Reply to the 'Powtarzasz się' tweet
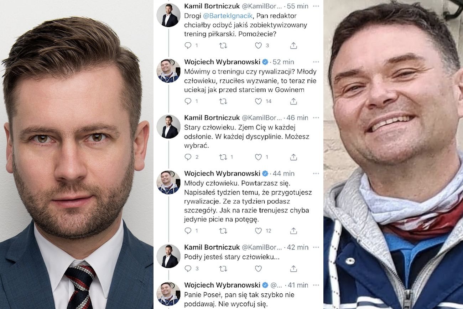 [x=188, y=231]
